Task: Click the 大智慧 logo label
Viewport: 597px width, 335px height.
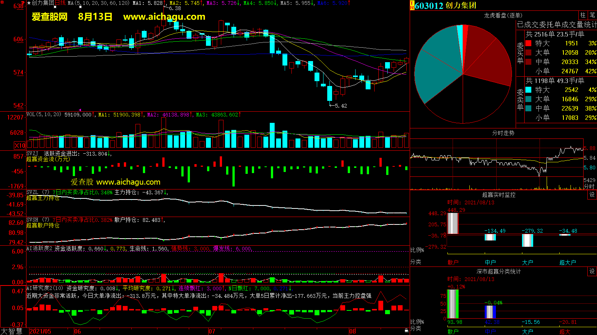Action: (x=12, y=331)
